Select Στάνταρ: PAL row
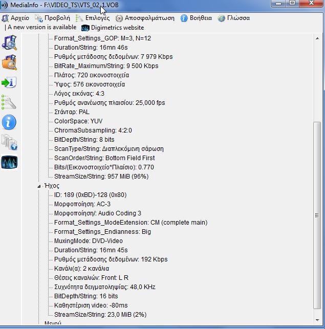Screen dimensions: 325x329 point(72,112)
